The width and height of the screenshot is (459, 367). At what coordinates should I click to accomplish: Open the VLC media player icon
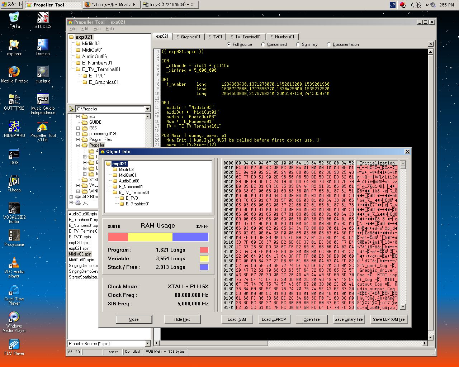tap(14, 263)
